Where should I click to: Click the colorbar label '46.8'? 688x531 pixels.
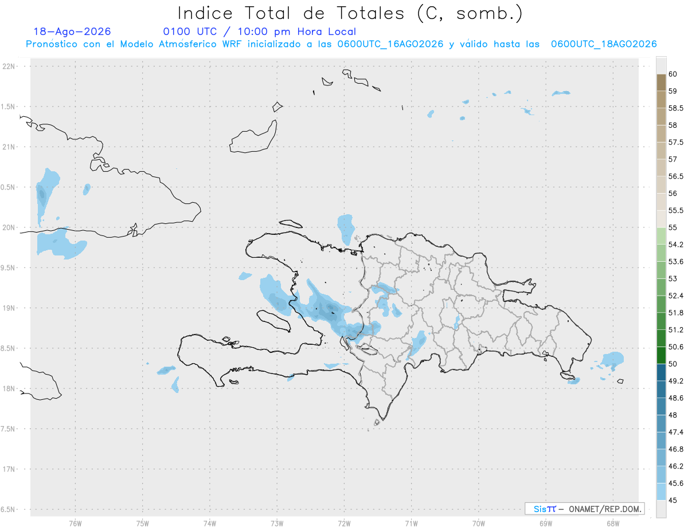click(676, 449)
